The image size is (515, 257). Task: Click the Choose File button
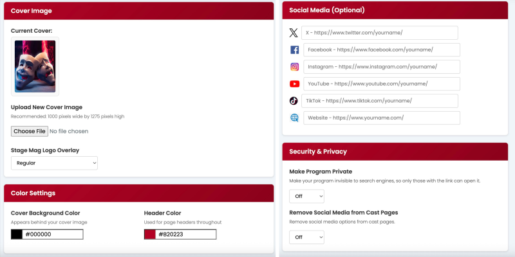pyautogui.click(x=29, y=131)
